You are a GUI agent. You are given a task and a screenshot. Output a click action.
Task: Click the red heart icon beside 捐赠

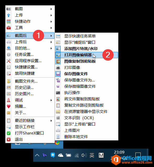coord(9,106)
